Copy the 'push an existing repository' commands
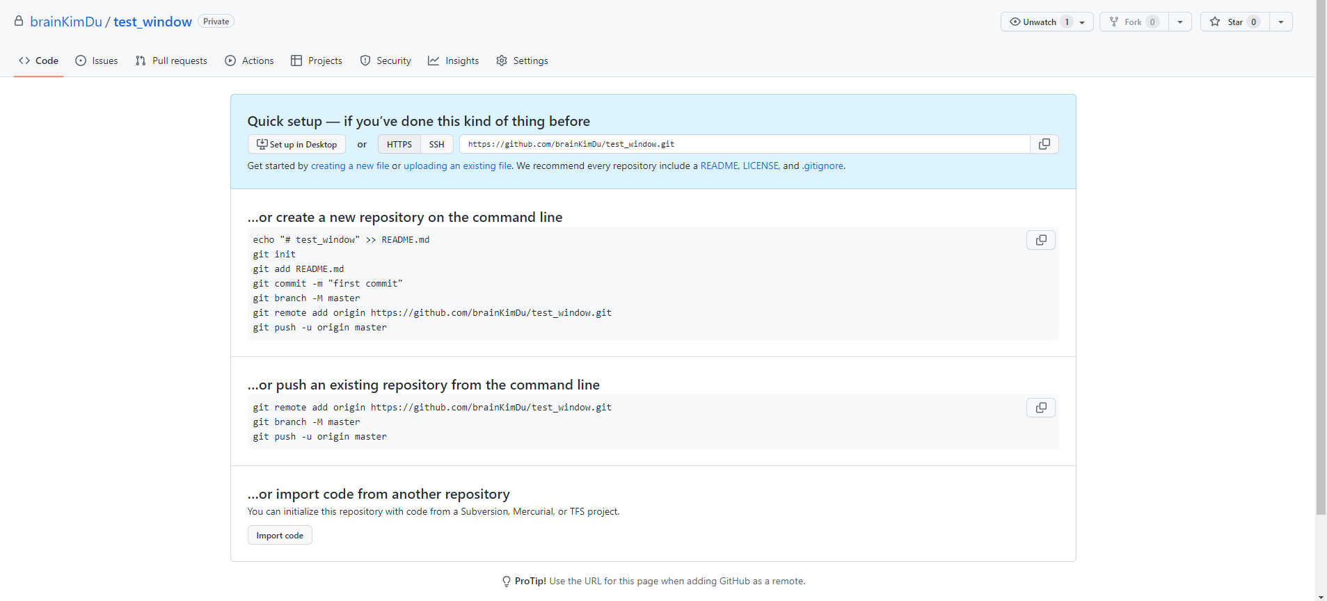The height and width of the screenshot is (601, 1327). pyautogui.click(x=1041, y=408)
